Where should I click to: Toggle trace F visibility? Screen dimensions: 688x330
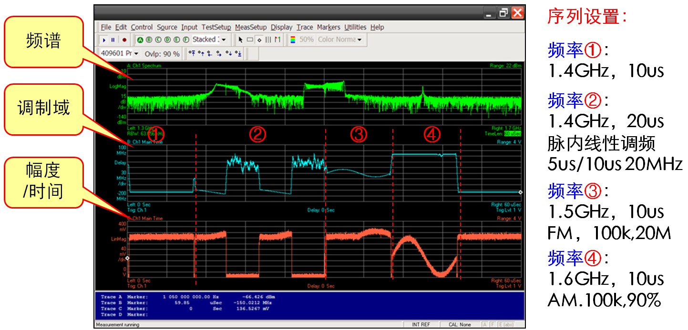(x=185, y=40)
